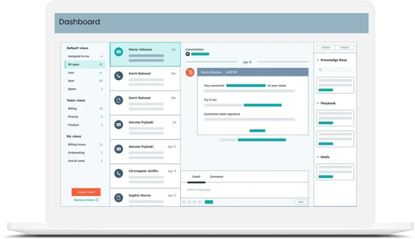Select the Email reply tab

pyautogui.click(x=196, y=177)
